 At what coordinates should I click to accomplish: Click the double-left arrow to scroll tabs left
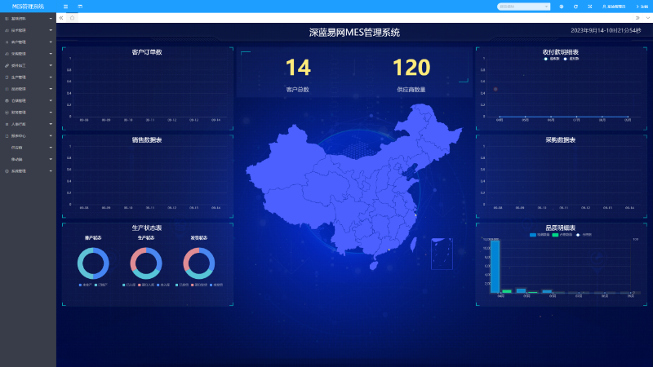[x=61, y=18]
